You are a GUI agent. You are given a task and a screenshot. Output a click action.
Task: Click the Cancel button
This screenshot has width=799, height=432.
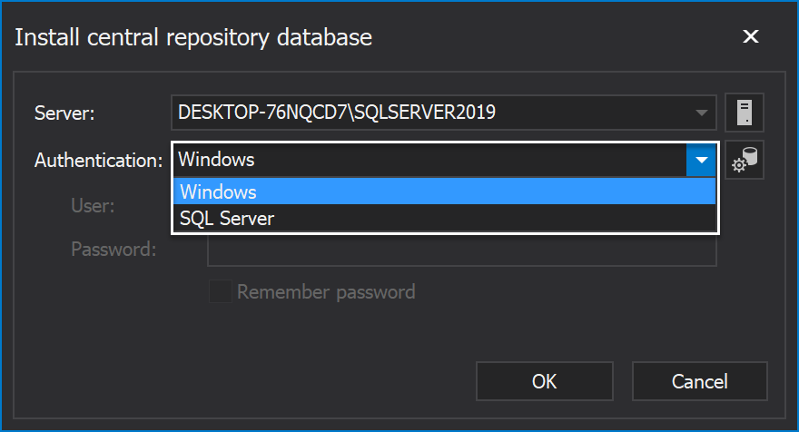(x=700, y=381)
